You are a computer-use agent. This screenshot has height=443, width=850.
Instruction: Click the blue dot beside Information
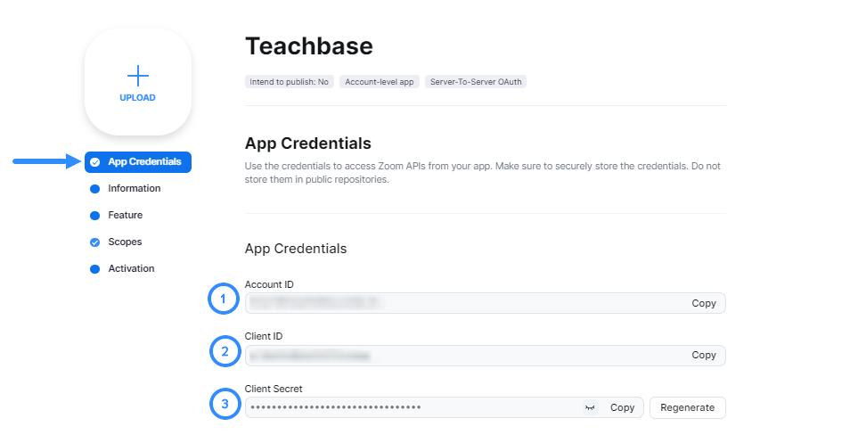click(x=94, y=189)
